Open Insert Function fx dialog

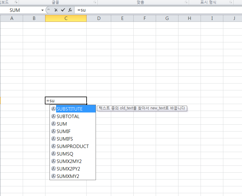click(x=70, y=10)
